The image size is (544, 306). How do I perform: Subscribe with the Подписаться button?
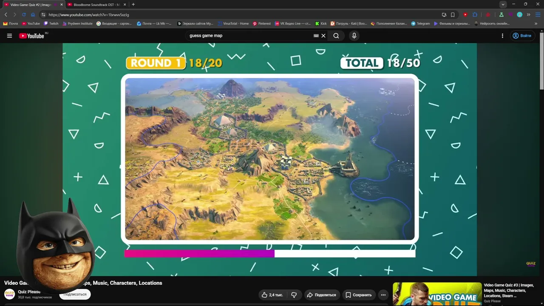coord(75,294)
